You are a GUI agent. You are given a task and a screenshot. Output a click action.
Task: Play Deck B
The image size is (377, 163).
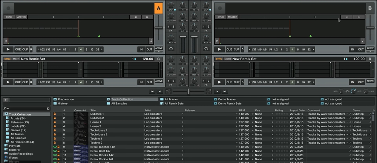point(219,49)
